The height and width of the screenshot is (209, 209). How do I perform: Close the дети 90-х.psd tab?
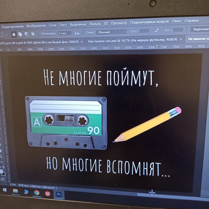(82, 42)
